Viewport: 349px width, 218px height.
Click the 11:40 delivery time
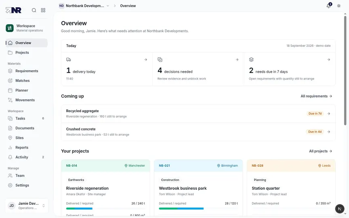pos(69,79)
